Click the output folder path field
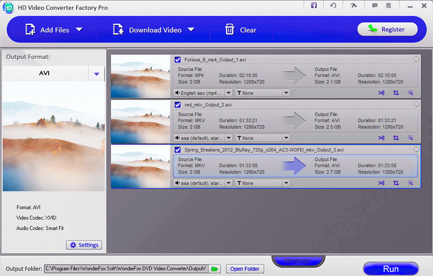 coord(126,268)
